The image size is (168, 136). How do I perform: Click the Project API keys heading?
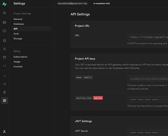click(x=85, y=59)
